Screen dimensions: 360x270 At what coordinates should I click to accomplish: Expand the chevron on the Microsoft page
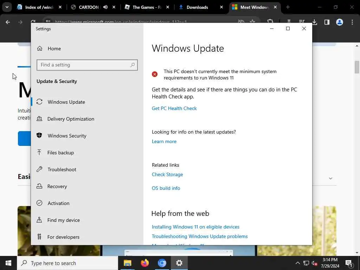point(330,178)
